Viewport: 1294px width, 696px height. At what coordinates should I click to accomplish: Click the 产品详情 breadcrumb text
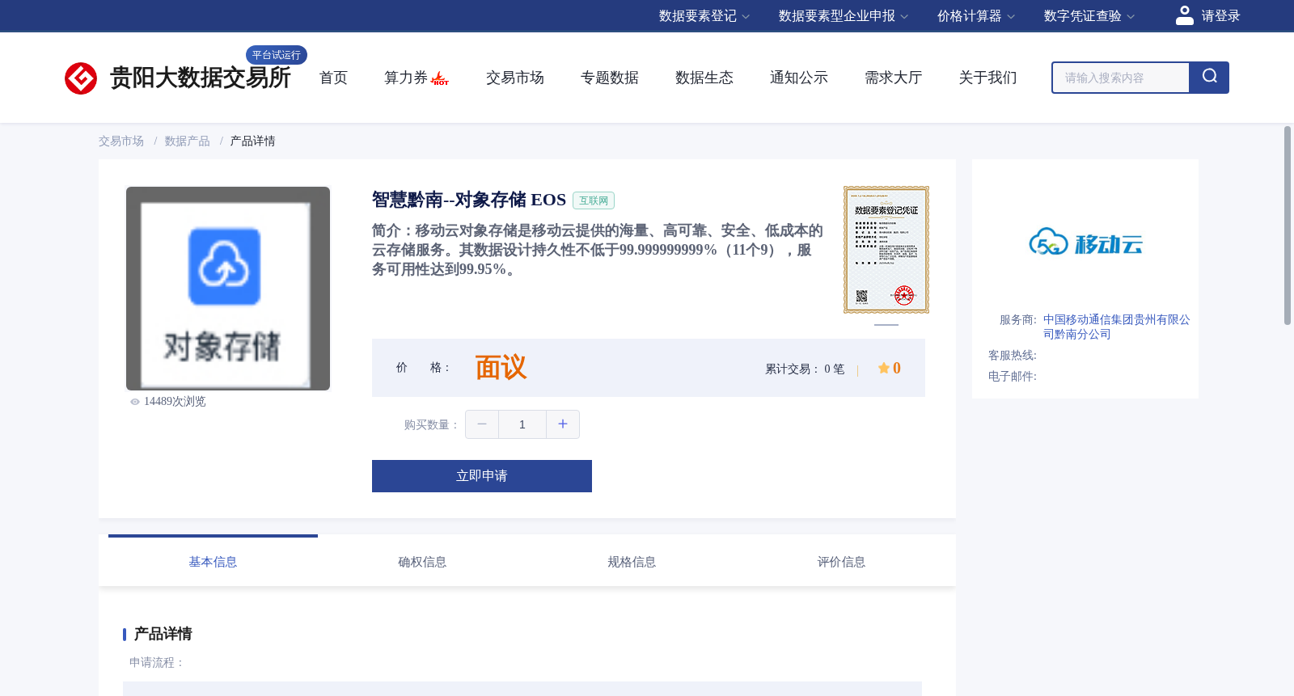[x=253, y=141]
